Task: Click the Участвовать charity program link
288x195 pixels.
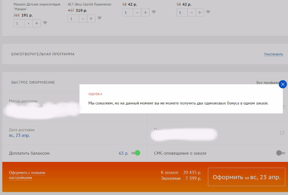Action: [x=273, y=54]
